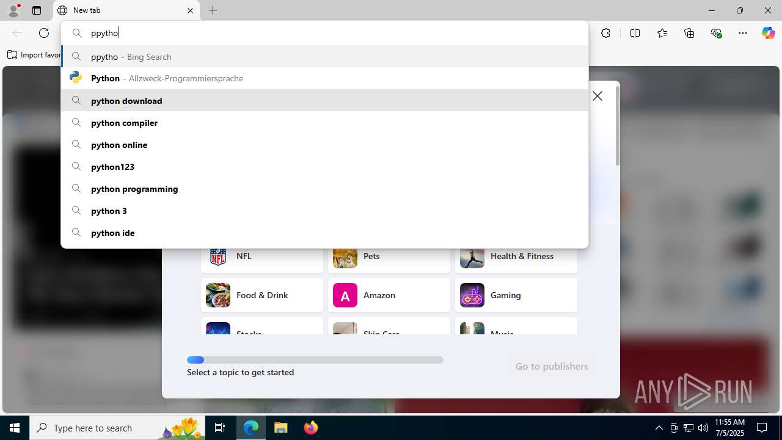Viewport: 782px width, 440px height.
Task: Open the Windows Start menu
Action: pos(15,428)
